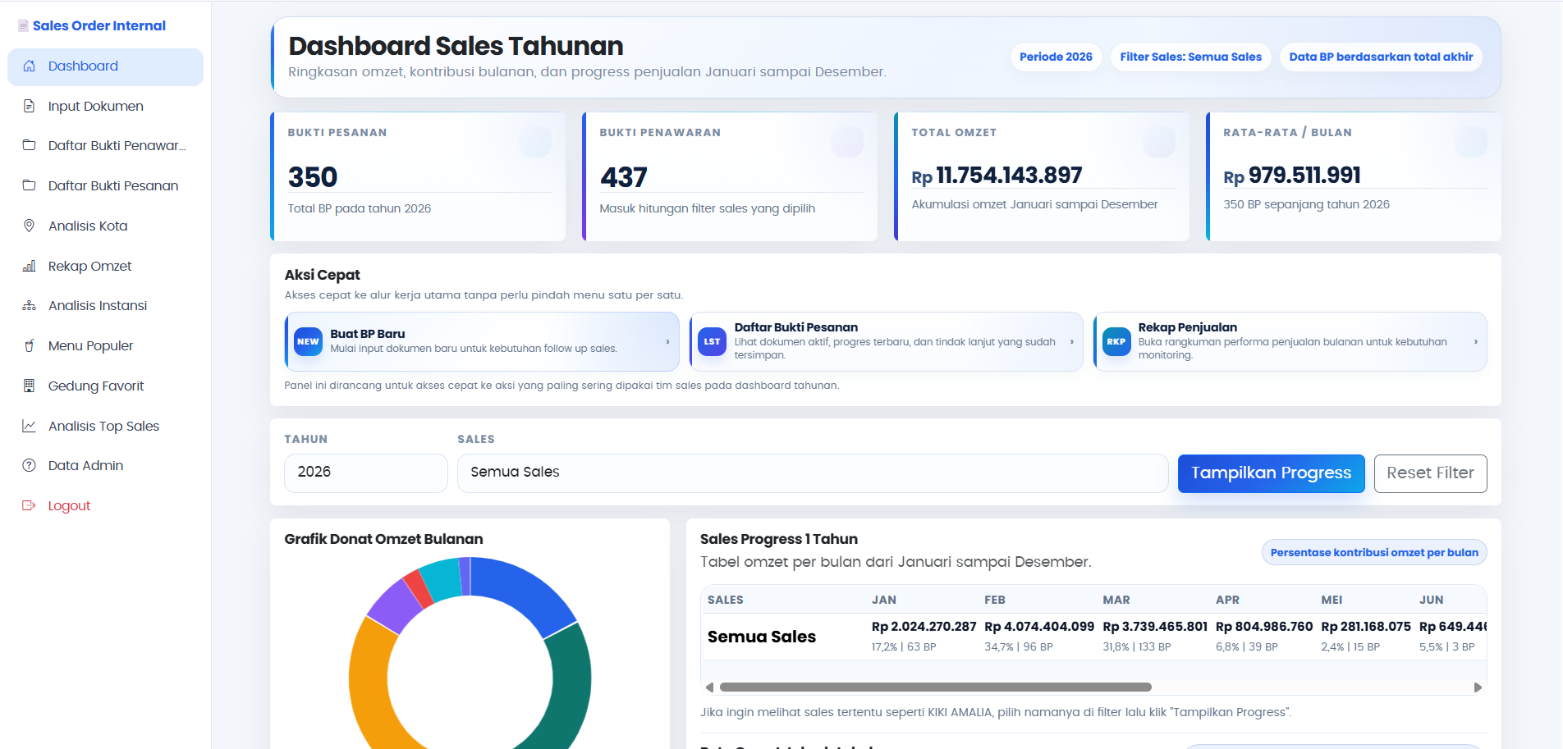Click the left arrow of the table scrollbar

709,687
